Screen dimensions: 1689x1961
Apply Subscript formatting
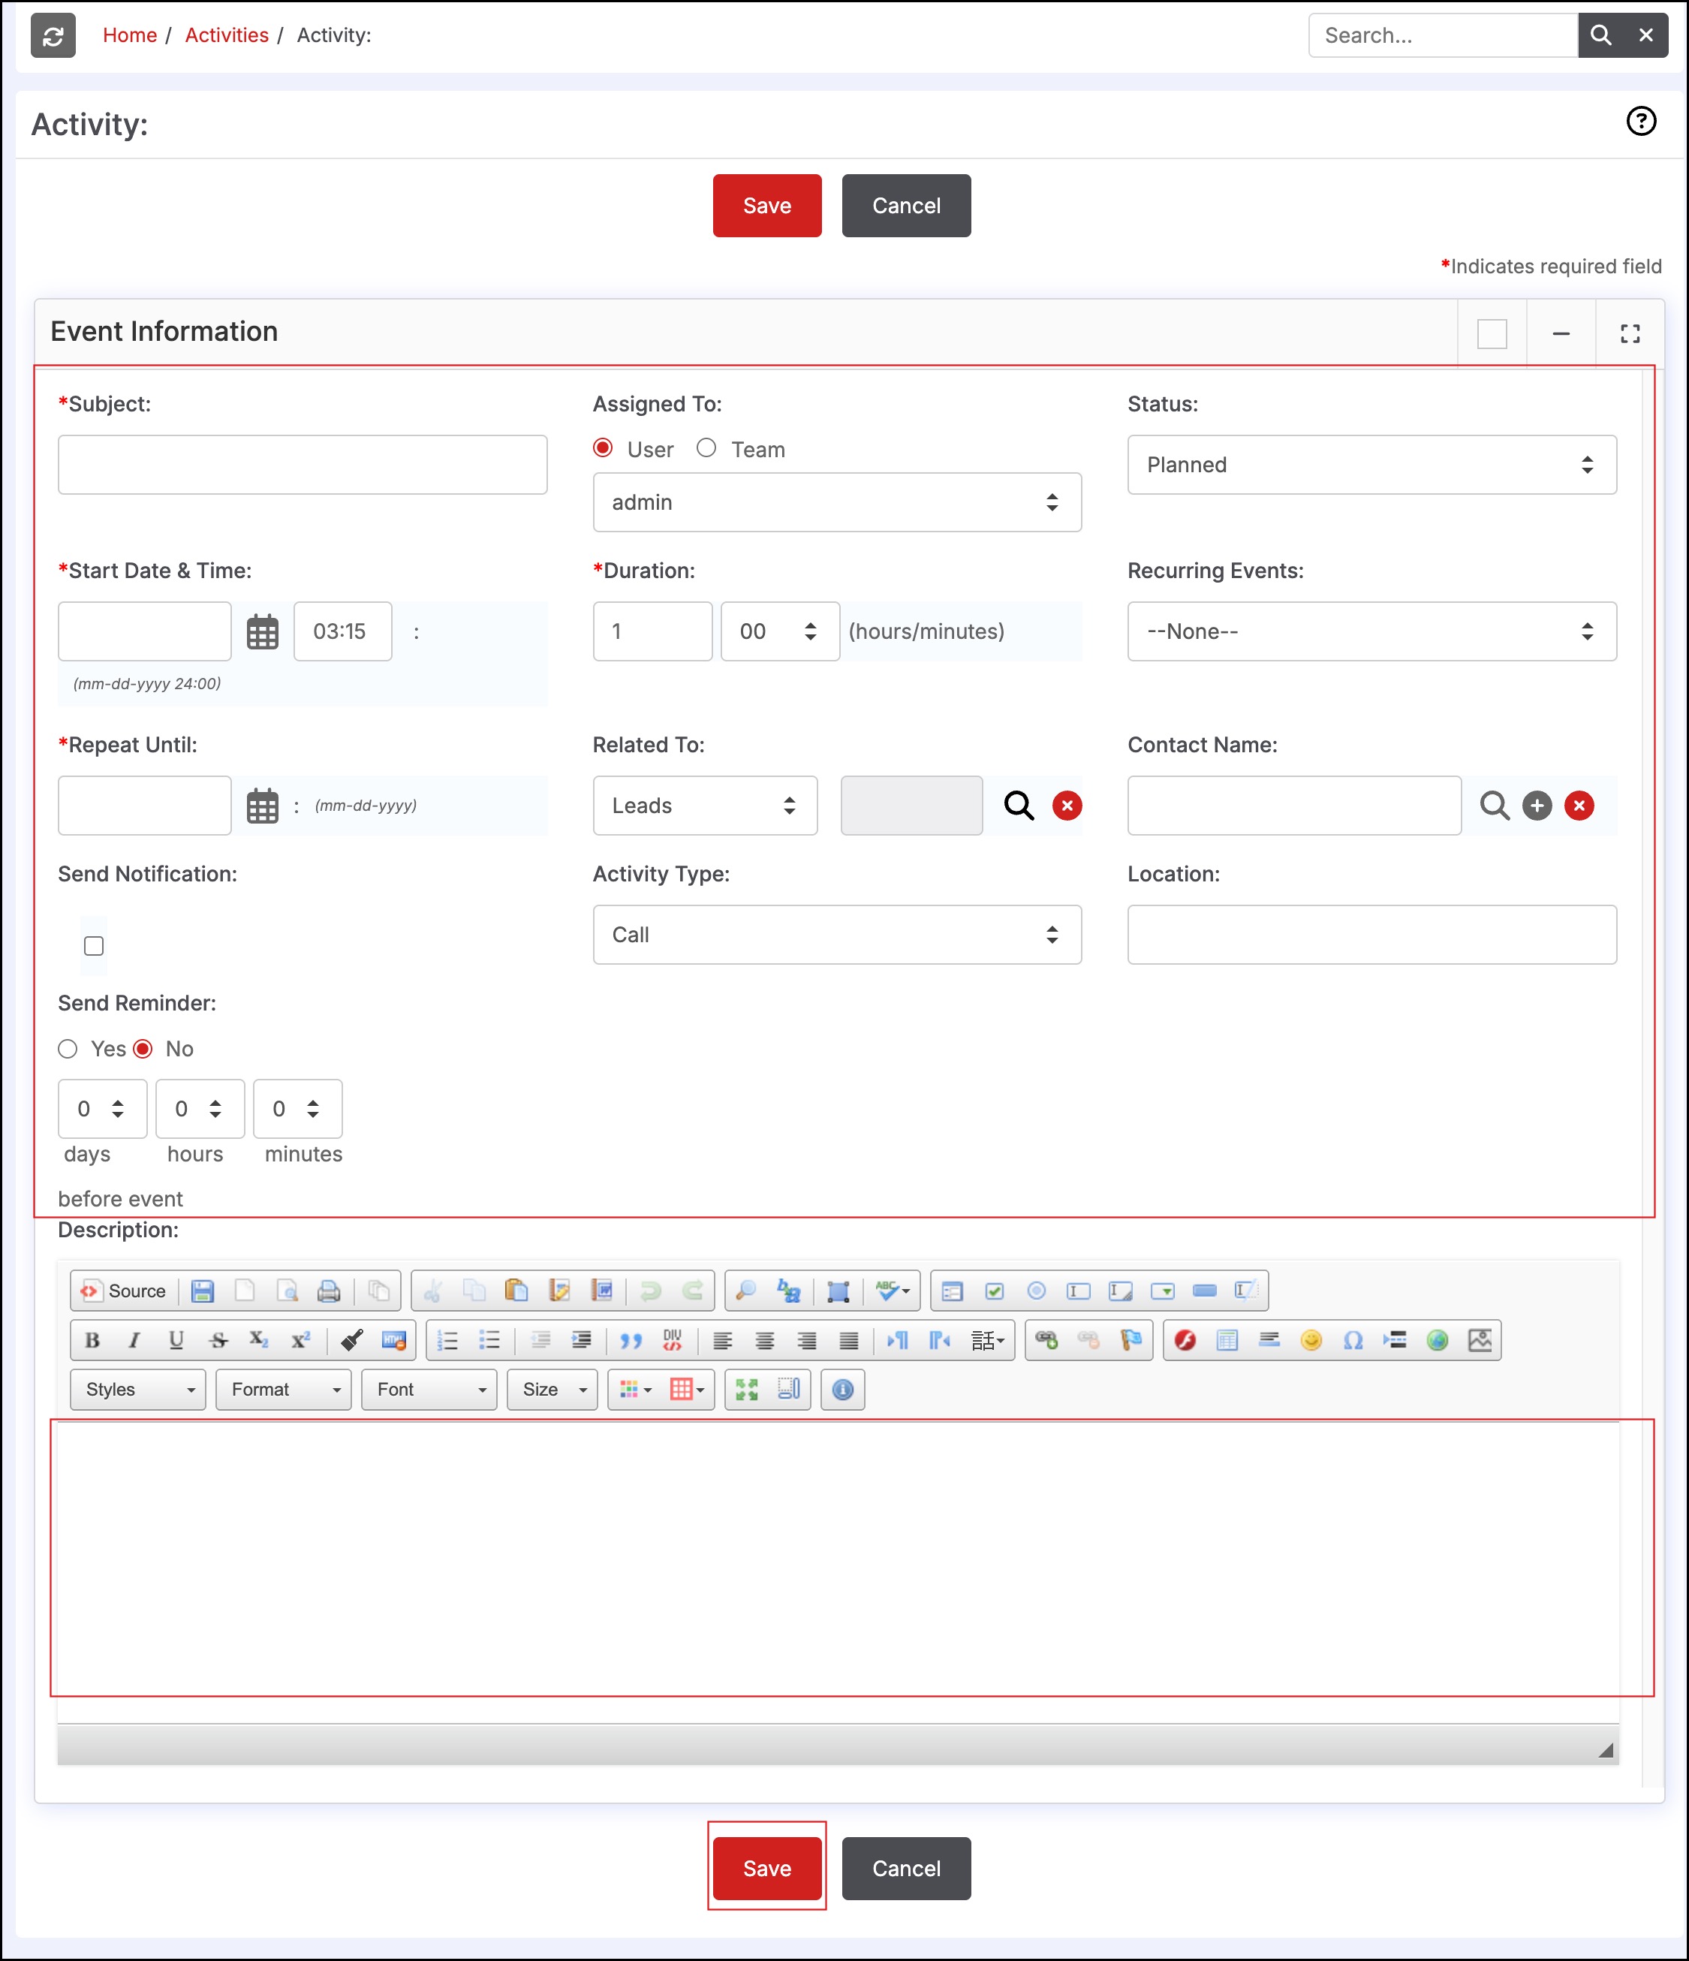coord(259,1340)
